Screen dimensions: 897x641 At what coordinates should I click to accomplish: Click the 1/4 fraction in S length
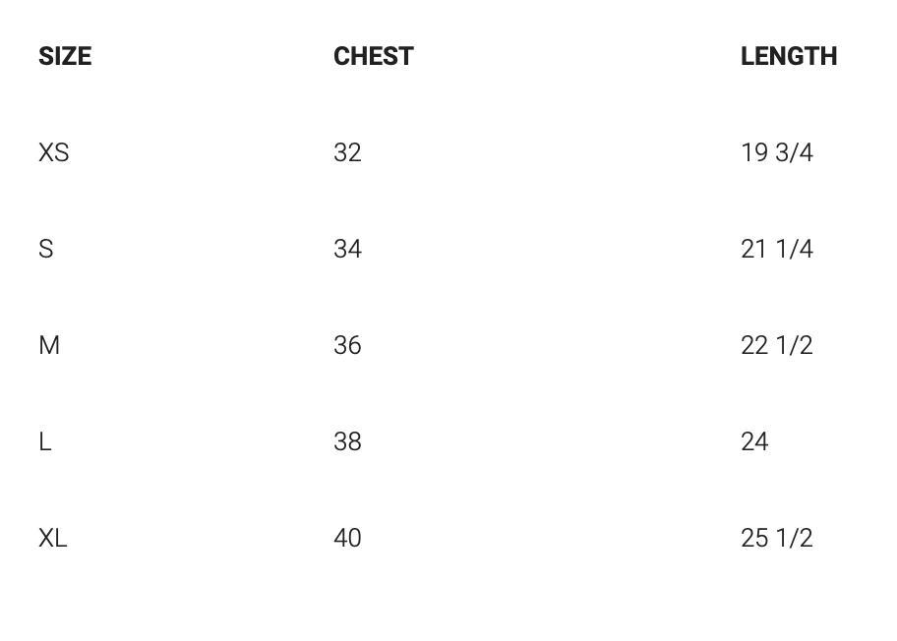[x=795, y=250]
